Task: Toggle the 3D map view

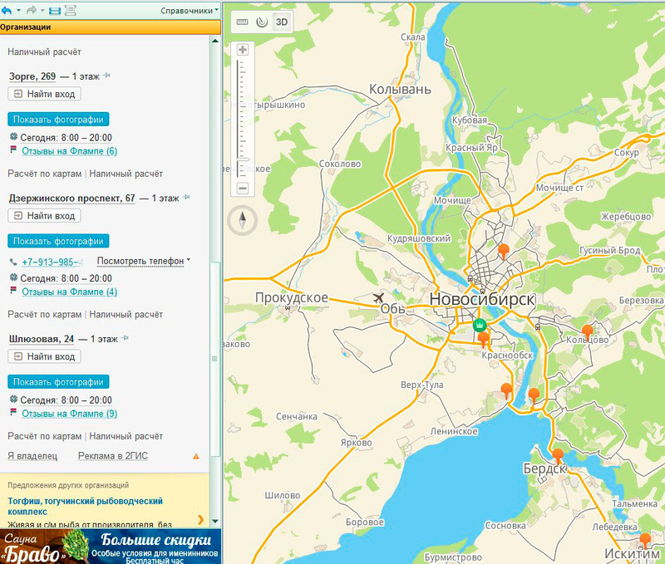Action: [282, 22]
